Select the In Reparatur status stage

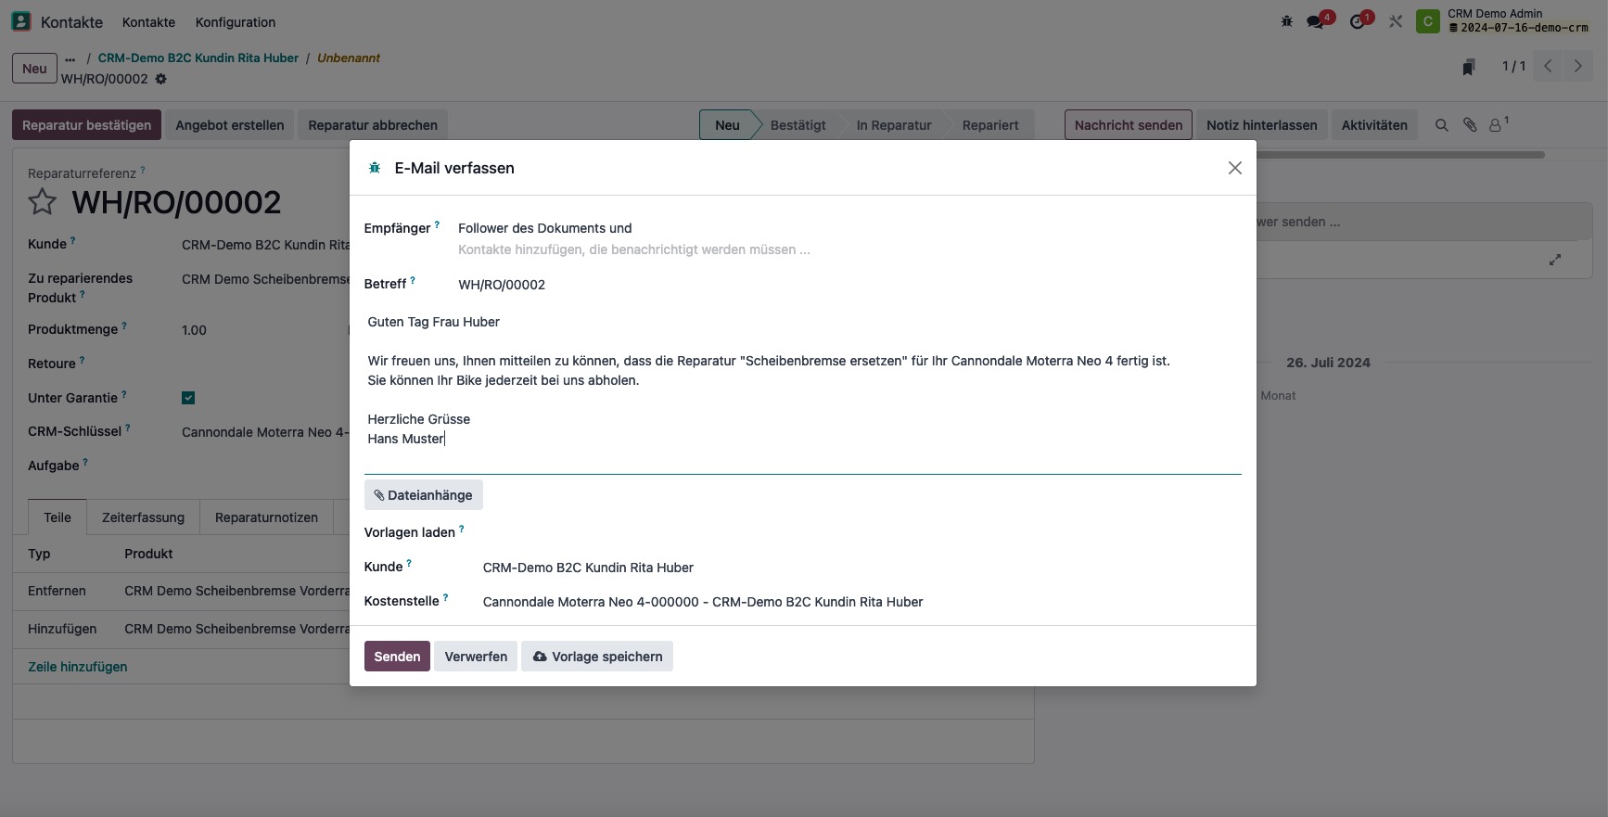click(x=894, y=125)
